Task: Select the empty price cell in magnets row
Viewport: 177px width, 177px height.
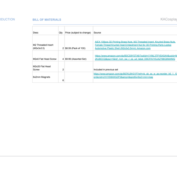Action: click(79, 77)
